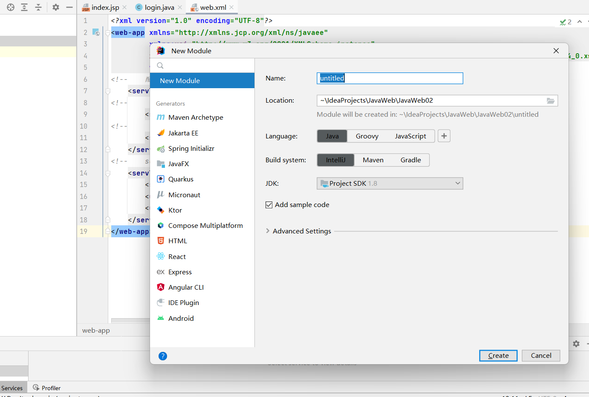
Task: Click gutter icon on line 2
Action: click(96, 32)
